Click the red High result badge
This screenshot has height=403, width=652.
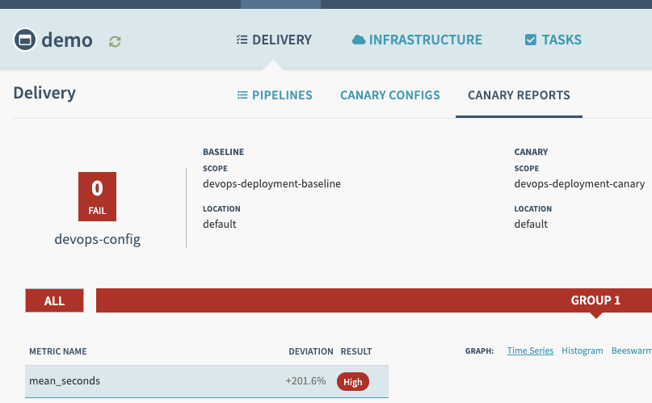(352, 382)
